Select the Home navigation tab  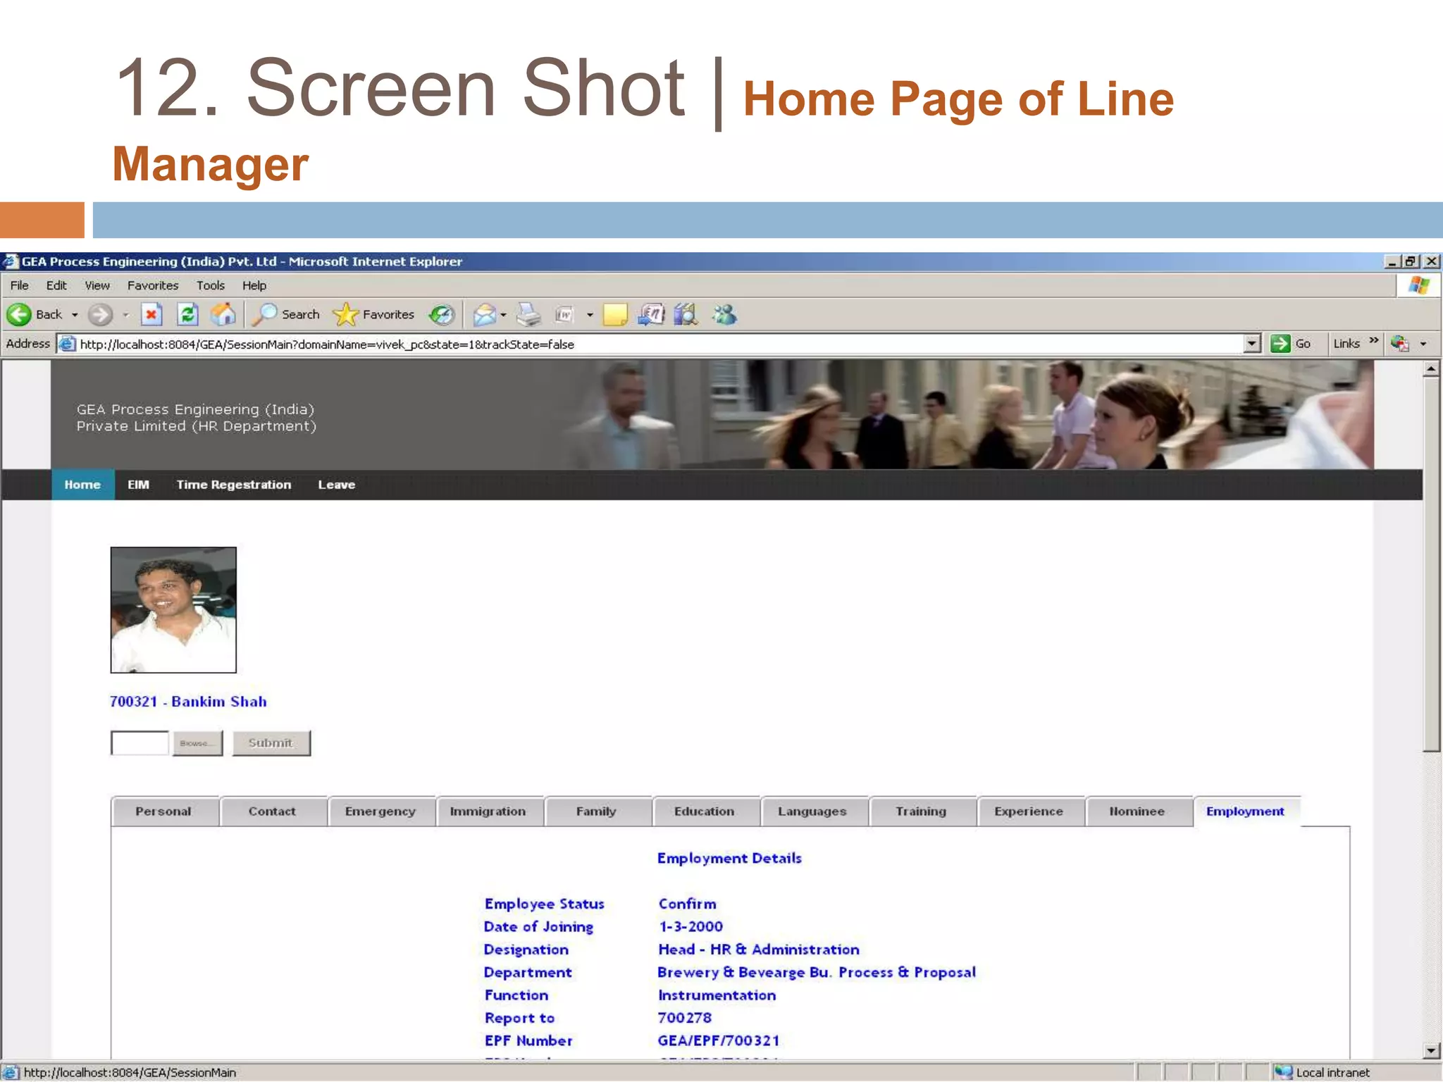(82, 485)
